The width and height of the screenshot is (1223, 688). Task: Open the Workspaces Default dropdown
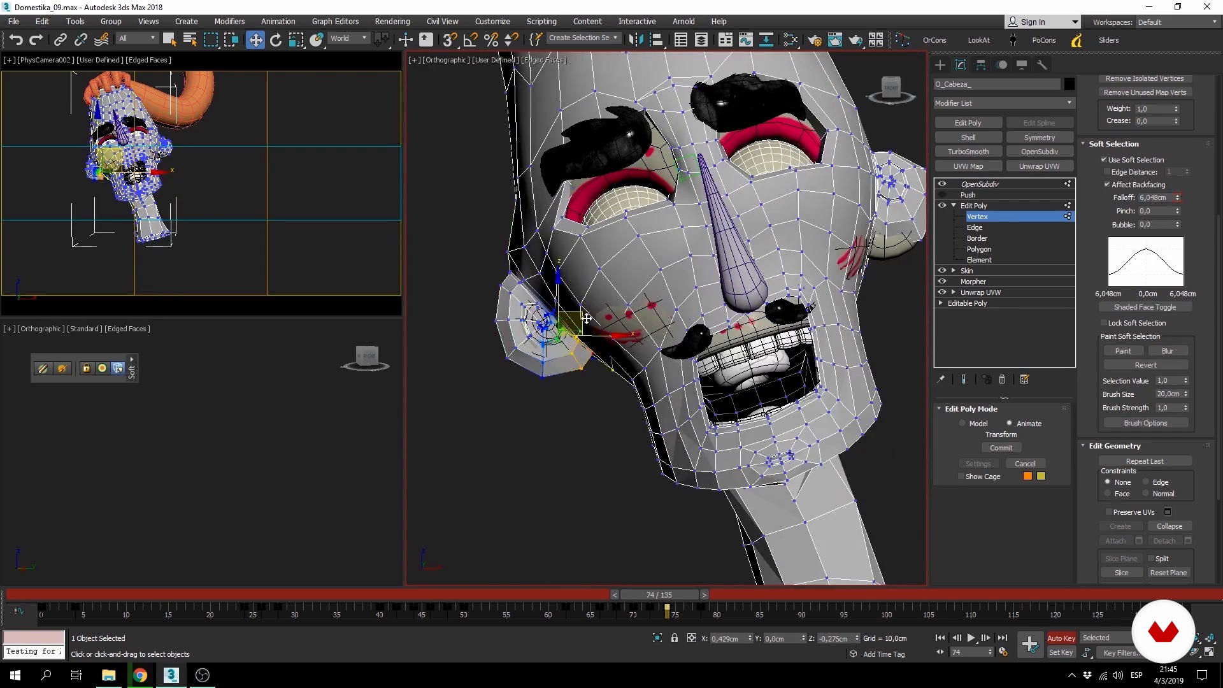click(1177, 22)
